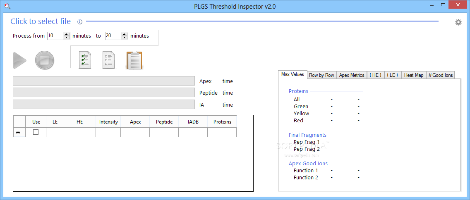Open the Heat Map tab
The width and height of the screenshot is (470, 200).
[414, 75]
